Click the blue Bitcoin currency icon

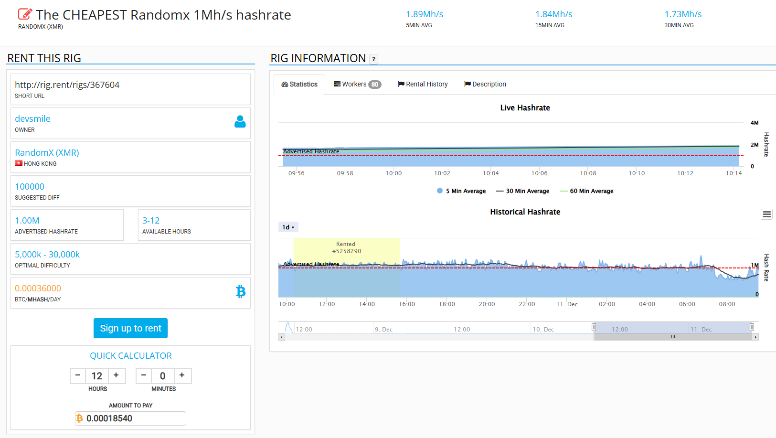click(241, 291)
